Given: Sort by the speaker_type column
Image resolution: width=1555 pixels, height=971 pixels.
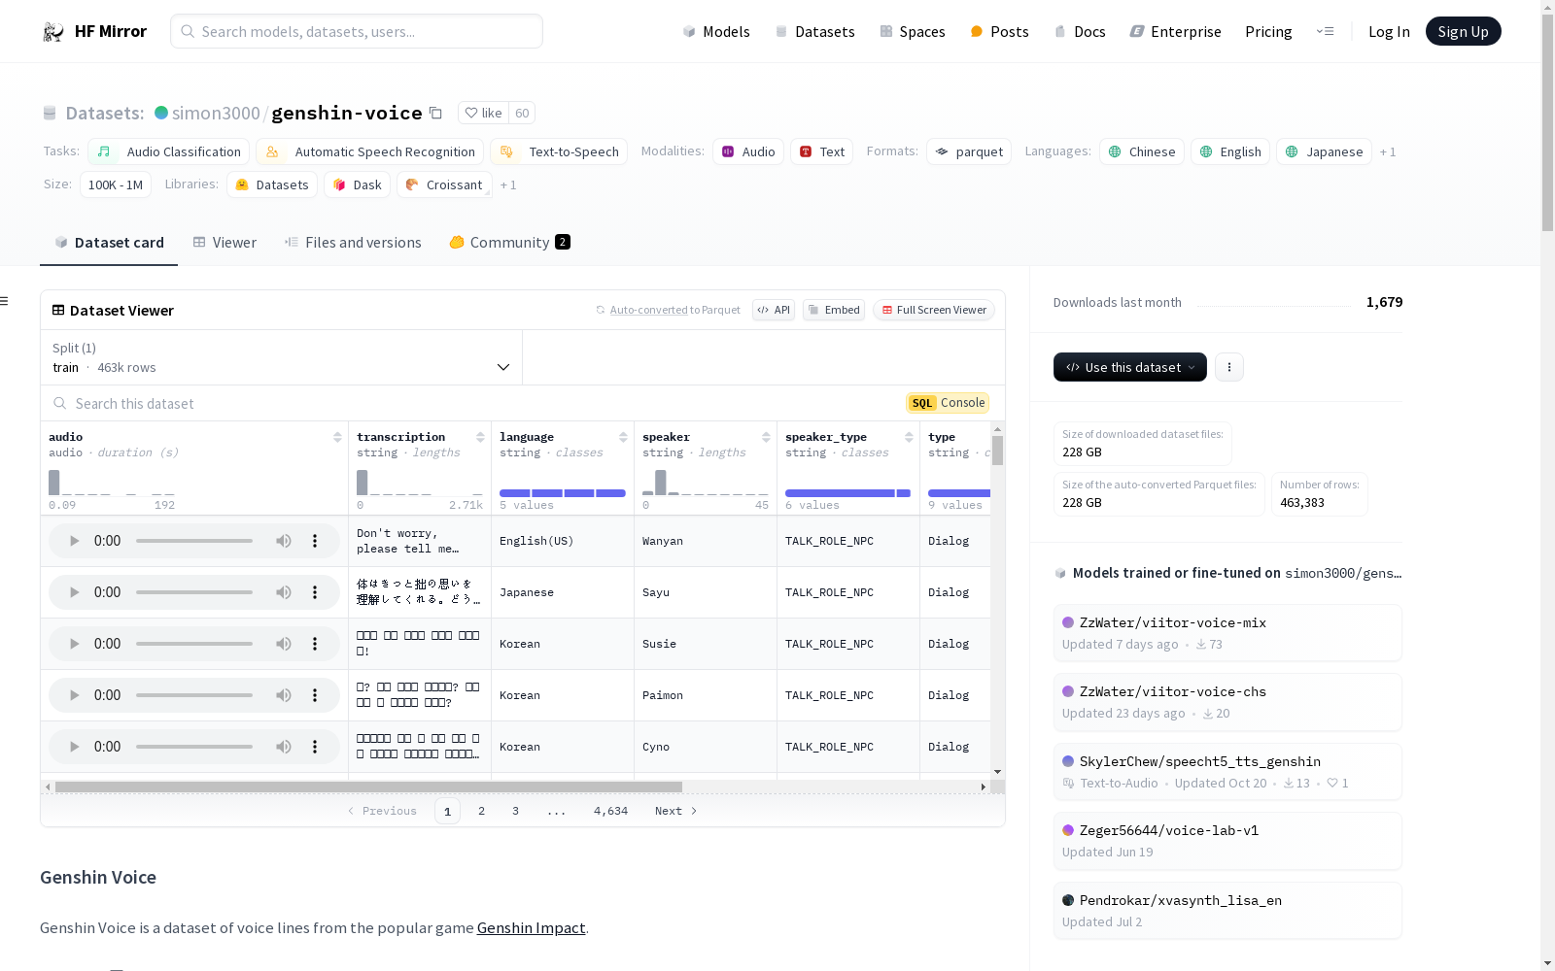Looking at the screenshot, I should pos(909,437).
